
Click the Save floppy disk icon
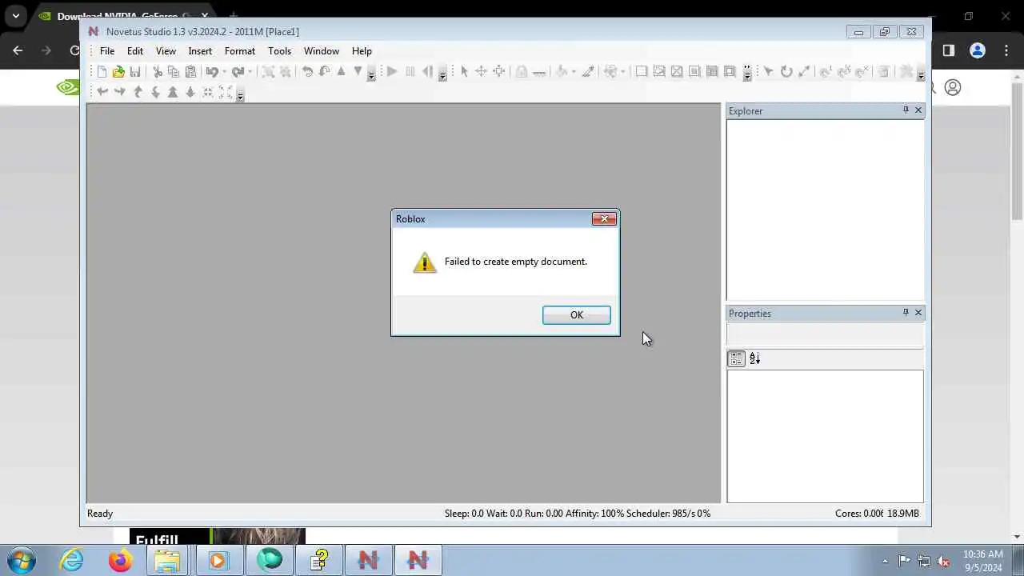135,72
